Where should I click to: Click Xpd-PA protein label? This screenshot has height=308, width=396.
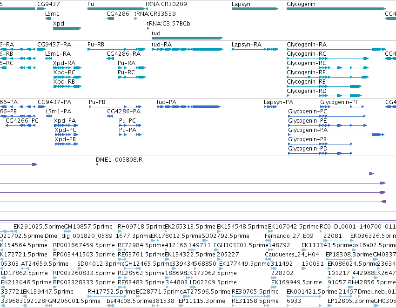pos(65,121)
